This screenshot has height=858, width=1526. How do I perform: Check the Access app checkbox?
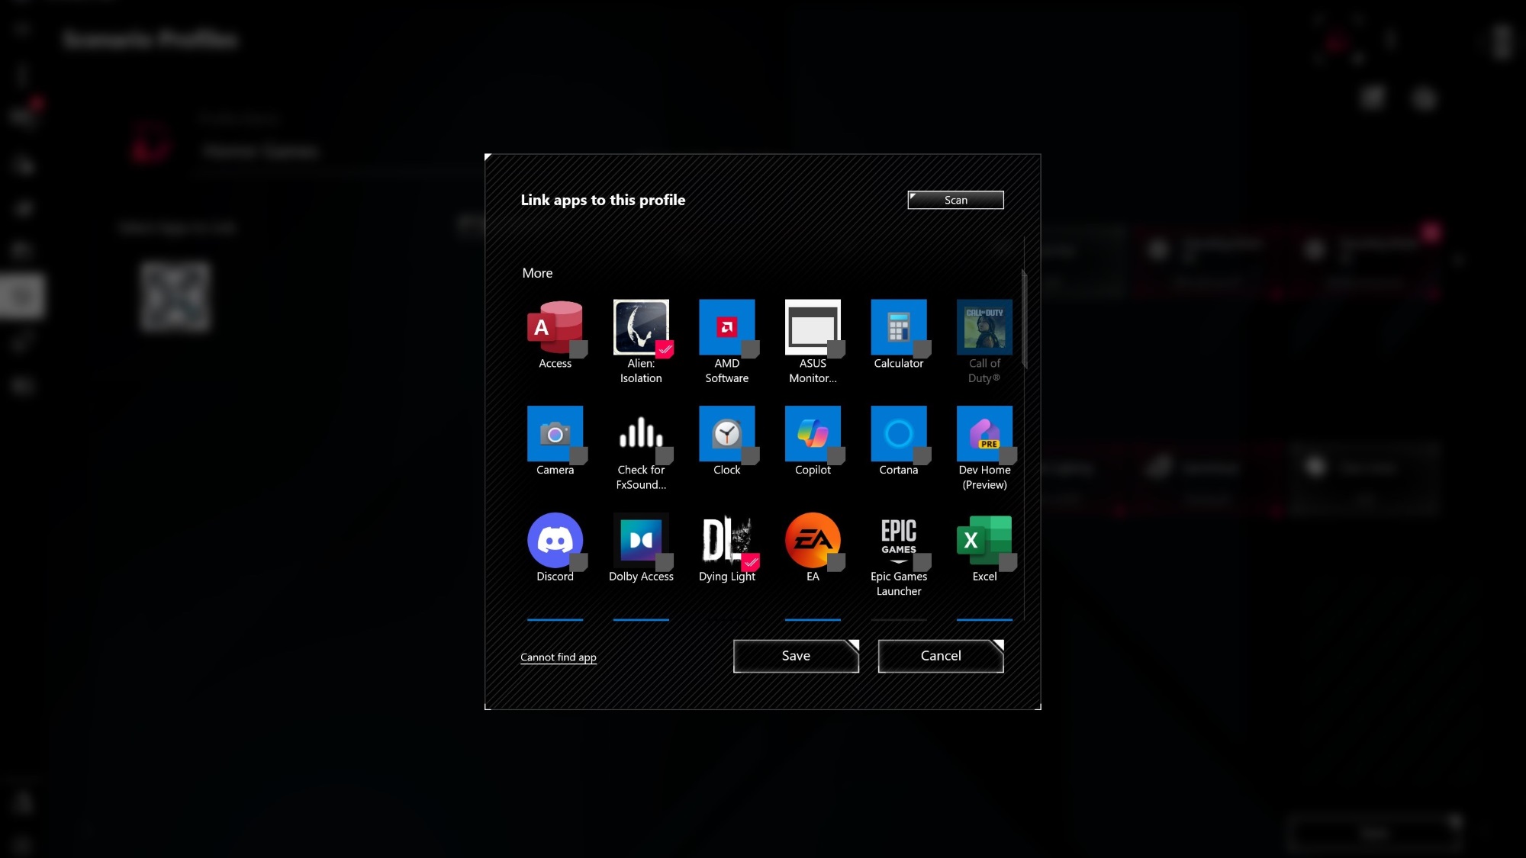pos(579,349)
